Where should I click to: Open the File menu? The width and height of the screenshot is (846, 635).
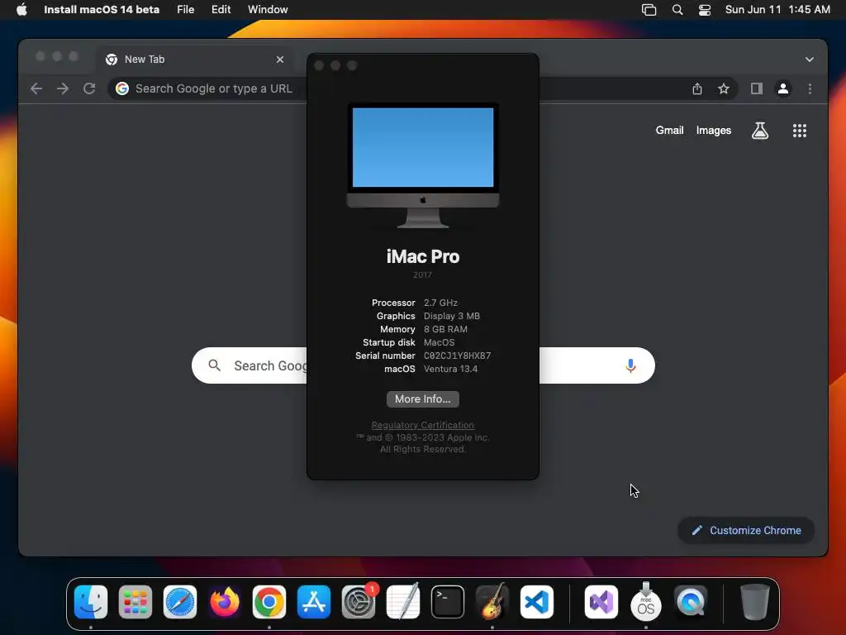(186, 10)
